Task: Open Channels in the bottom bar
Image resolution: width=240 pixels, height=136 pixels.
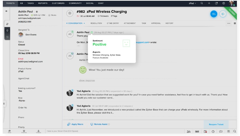Action: pos(24,131)
